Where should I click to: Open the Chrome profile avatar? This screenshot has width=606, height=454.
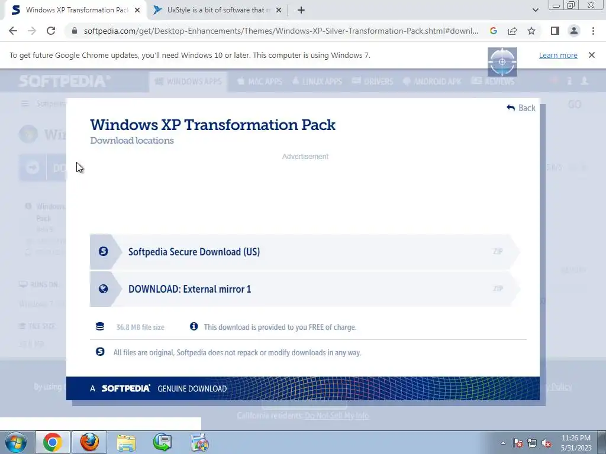point(574,31)
